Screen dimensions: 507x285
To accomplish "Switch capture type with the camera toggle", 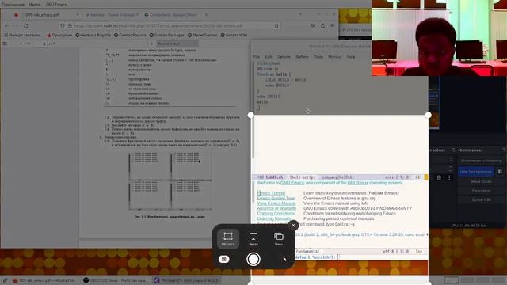I will (223, 259).
